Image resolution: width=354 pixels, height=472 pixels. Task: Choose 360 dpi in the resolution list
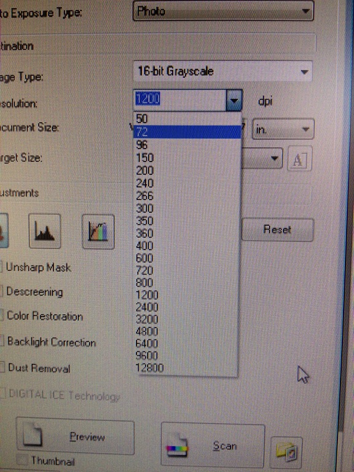(187, 234)
